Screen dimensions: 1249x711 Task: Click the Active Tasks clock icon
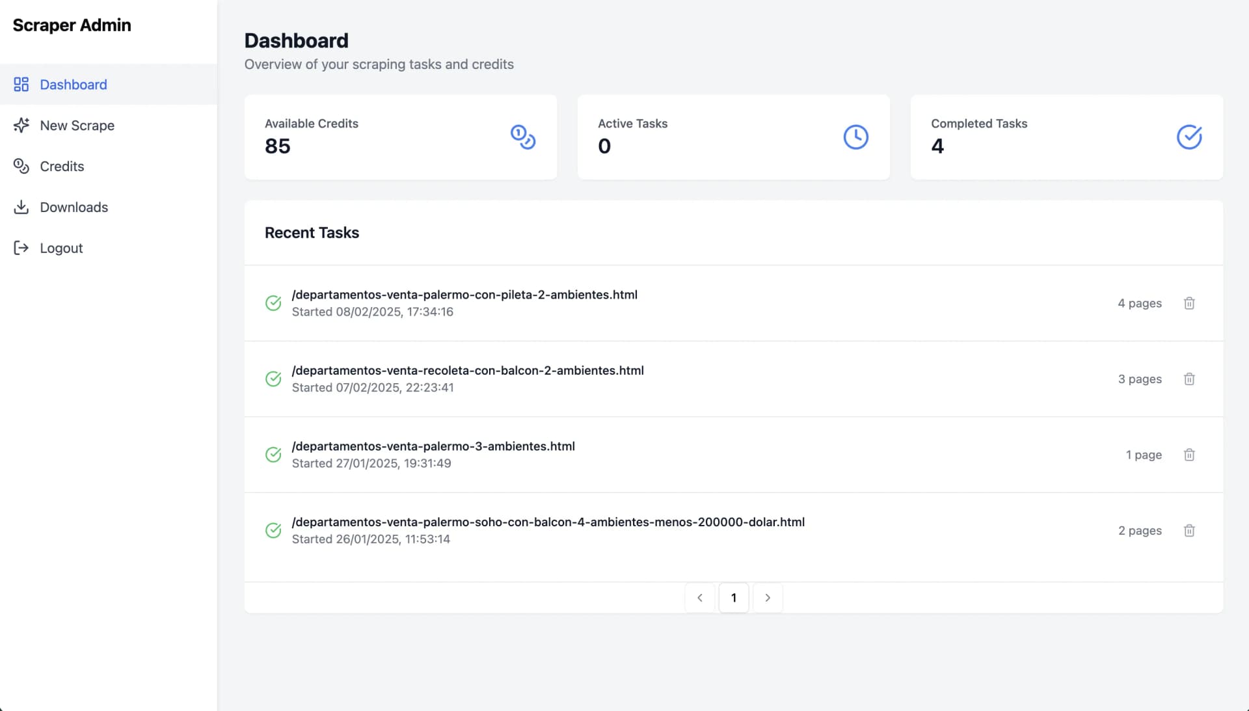(855, 137)
